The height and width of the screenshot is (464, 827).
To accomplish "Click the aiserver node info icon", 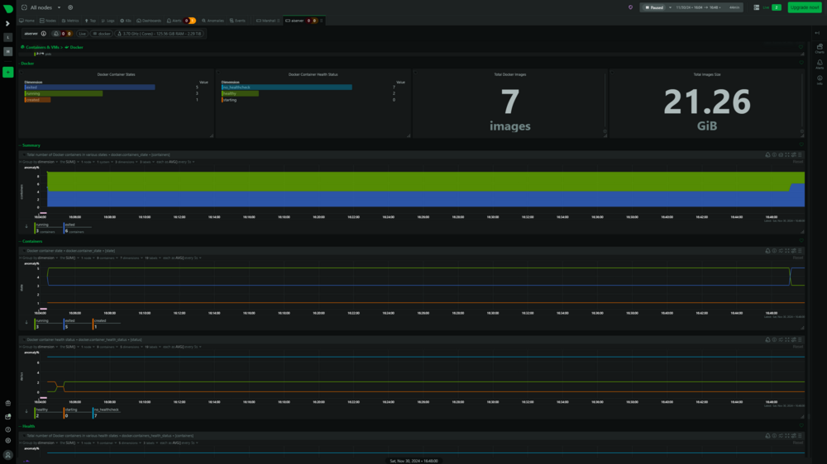I will point(44,34).
